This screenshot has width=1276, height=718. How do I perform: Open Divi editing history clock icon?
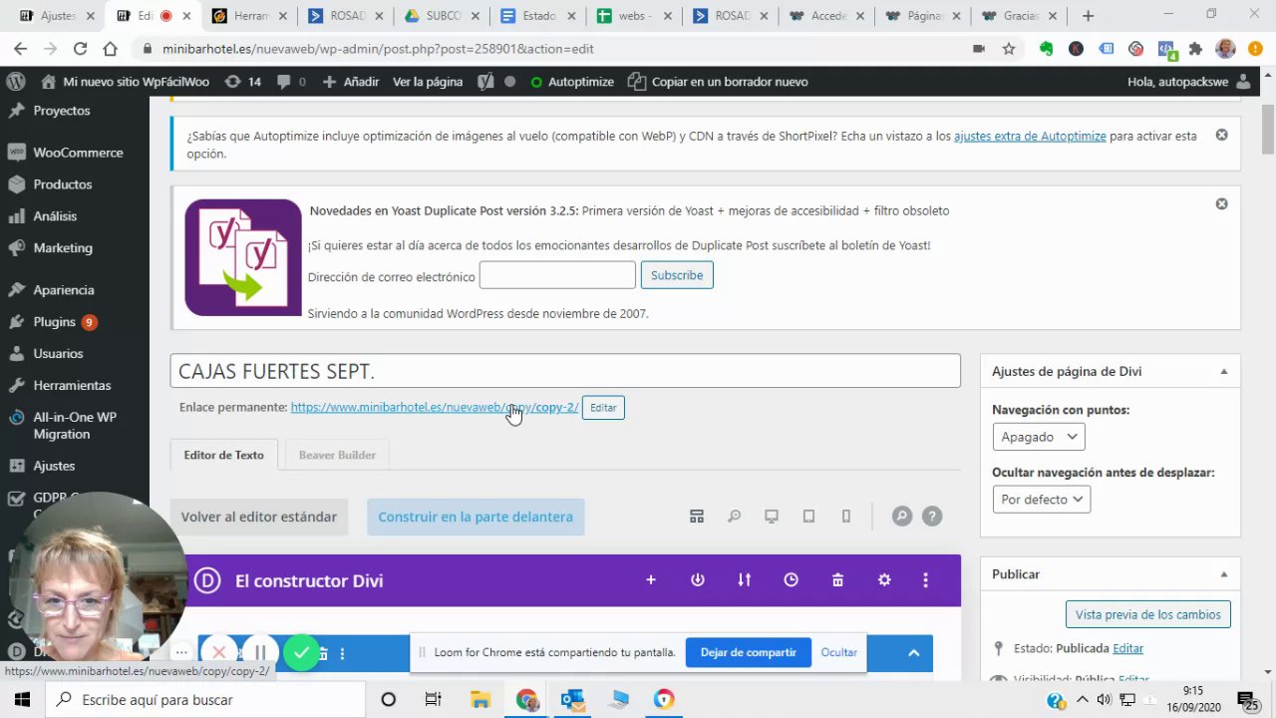tap(791, 579)
